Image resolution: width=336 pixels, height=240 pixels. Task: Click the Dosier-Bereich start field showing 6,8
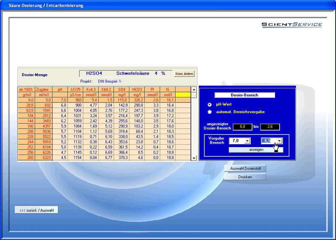(x=242, y=127)
